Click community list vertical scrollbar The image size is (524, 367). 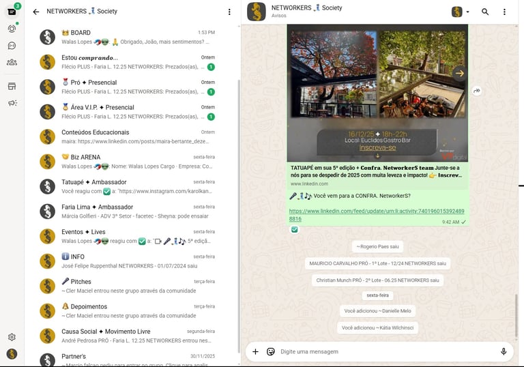click(239, 216)
